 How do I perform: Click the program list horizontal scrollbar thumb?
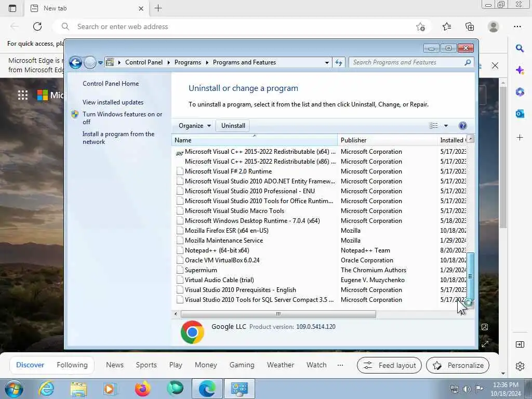point(278,314)
